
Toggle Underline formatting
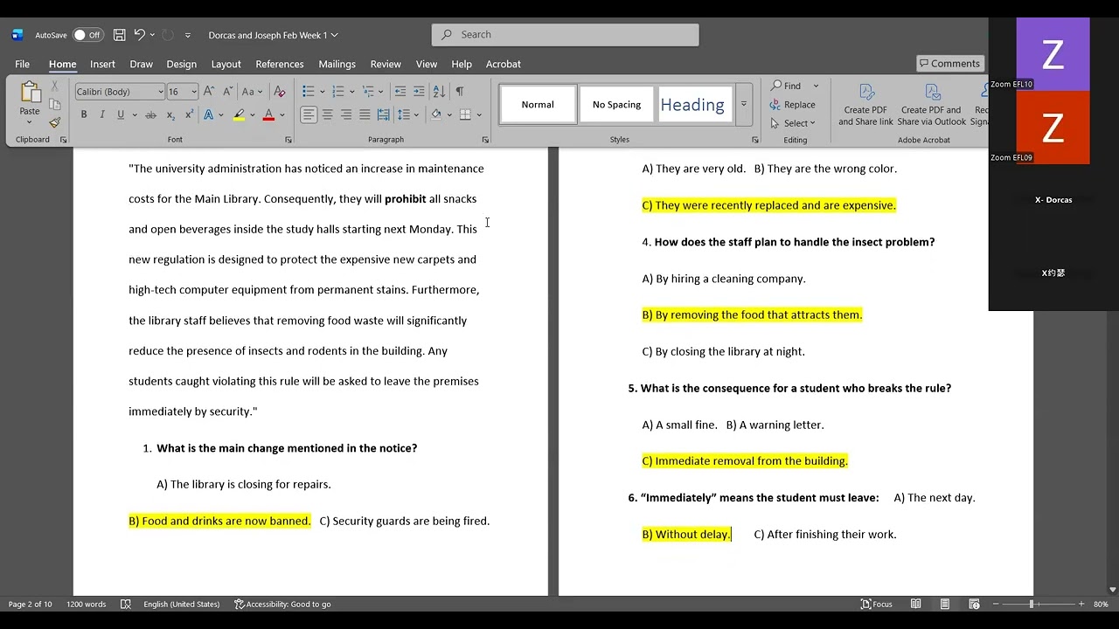[x=121, y=114]
